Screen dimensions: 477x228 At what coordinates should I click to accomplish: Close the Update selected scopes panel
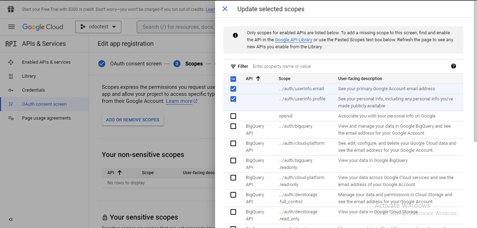click(x=225, y=9)
